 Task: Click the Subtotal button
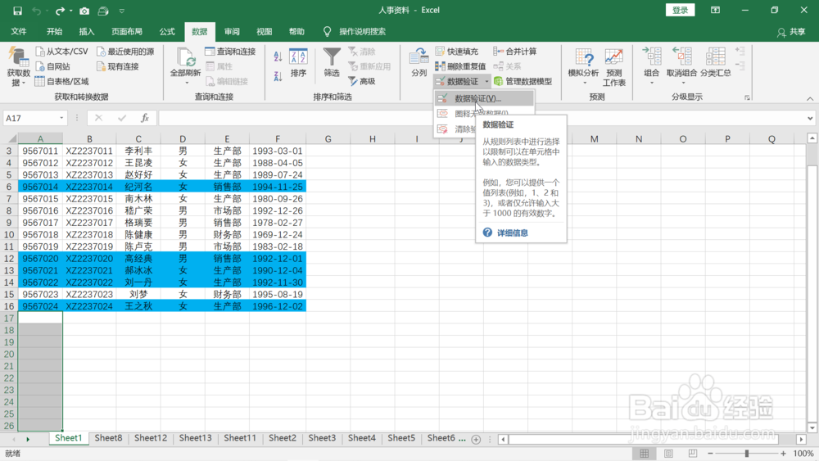point(716,62)
